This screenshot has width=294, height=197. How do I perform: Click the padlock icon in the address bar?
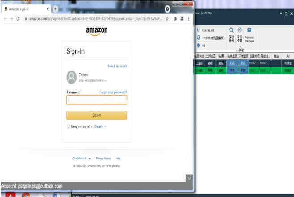click(26, 19)
